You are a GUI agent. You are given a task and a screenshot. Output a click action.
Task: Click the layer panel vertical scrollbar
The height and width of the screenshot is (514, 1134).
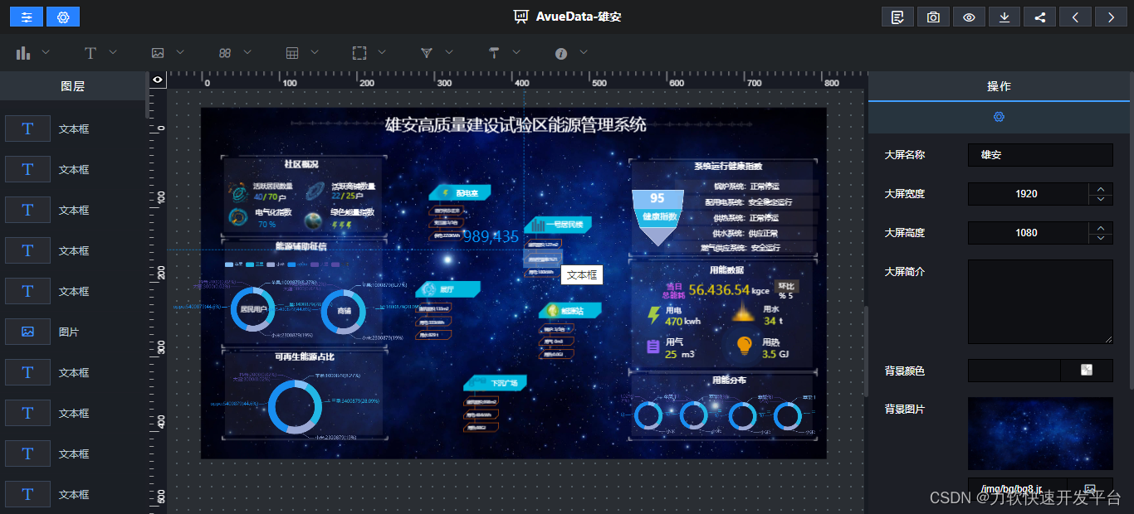[149, 95]
